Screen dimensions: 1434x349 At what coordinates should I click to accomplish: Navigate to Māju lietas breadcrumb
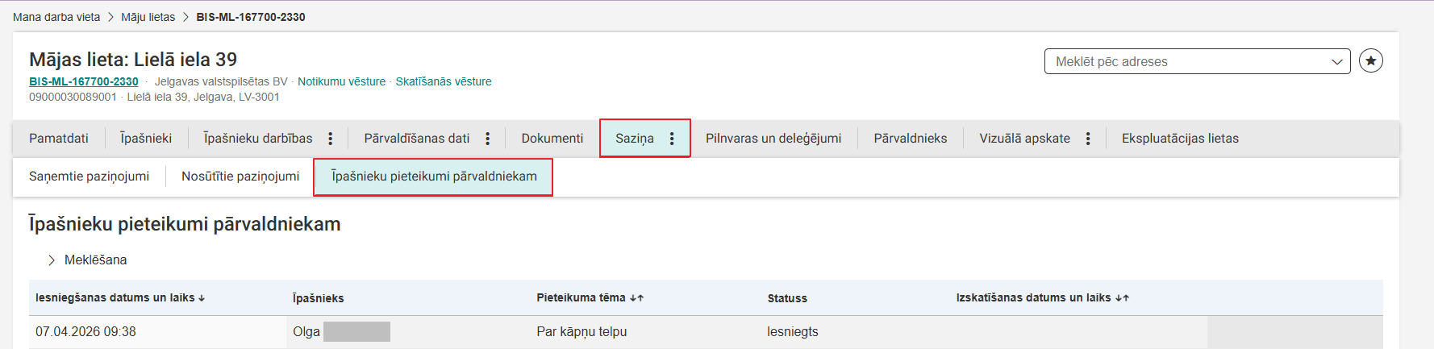tap(148, 17)
